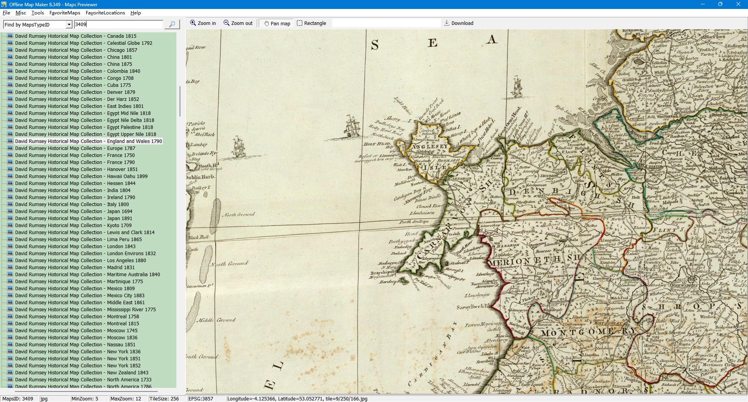
Task: Click map icon beside Chicago 1857 entry
Action: pos(10,50)
